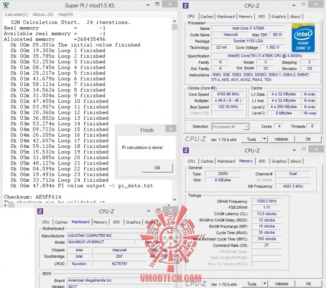Switch to Mainboard tab in top CPU-Z window
Screen dimensions: 326x288
click(x=226, y=16)
